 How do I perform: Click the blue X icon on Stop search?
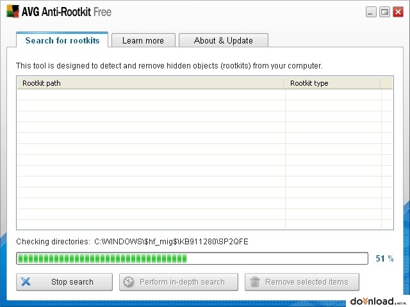pyautogui.click(x=26, y=281)
